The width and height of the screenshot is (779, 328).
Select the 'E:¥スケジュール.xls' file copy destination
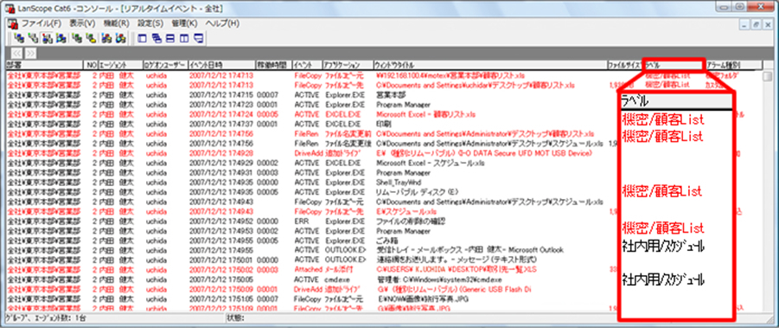coord(406,211)
